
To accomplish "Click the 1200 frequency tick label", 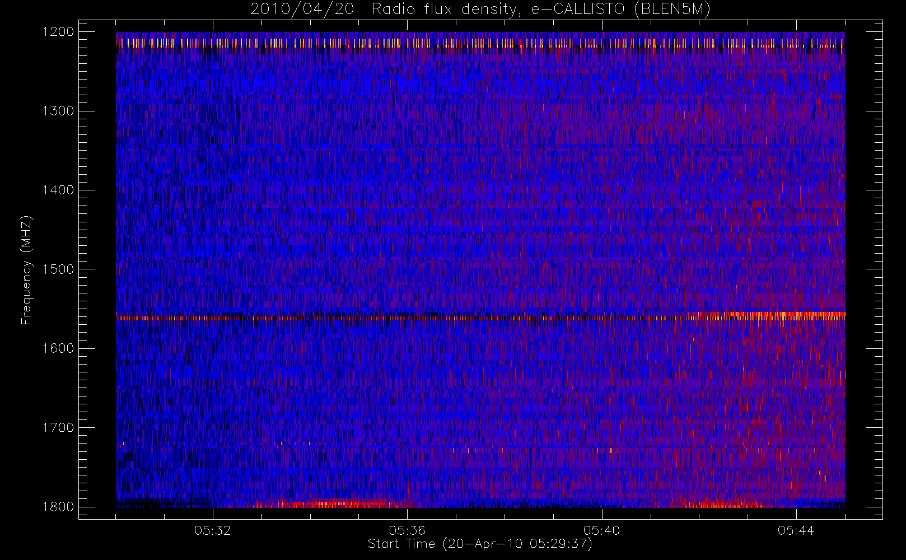I will [58, 32].
